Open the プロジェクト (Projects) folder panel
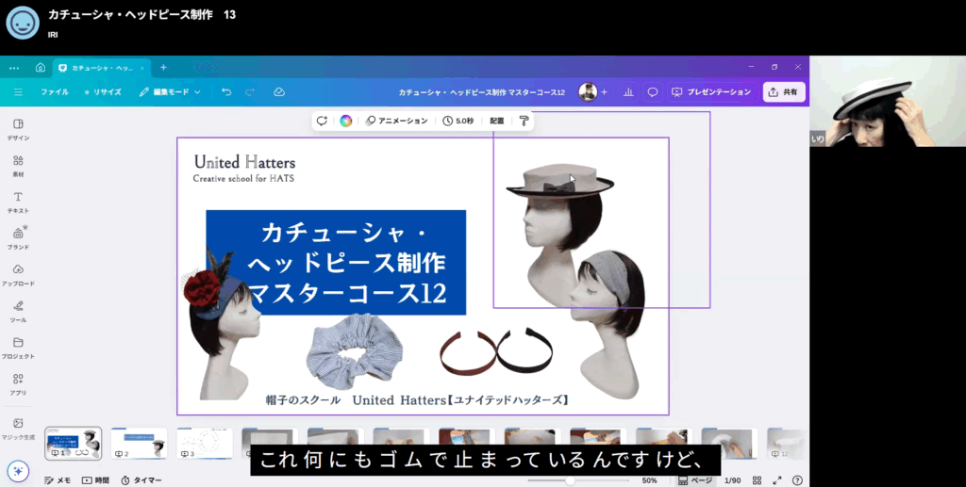Viewport: 966px width, 487px height. coord(18,347)
